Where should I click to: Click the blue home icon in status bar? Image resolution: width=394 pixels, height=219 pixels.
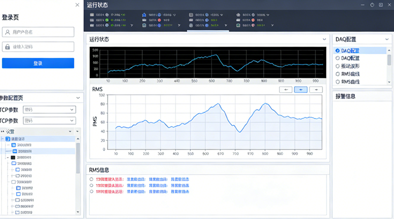[144, 15]
